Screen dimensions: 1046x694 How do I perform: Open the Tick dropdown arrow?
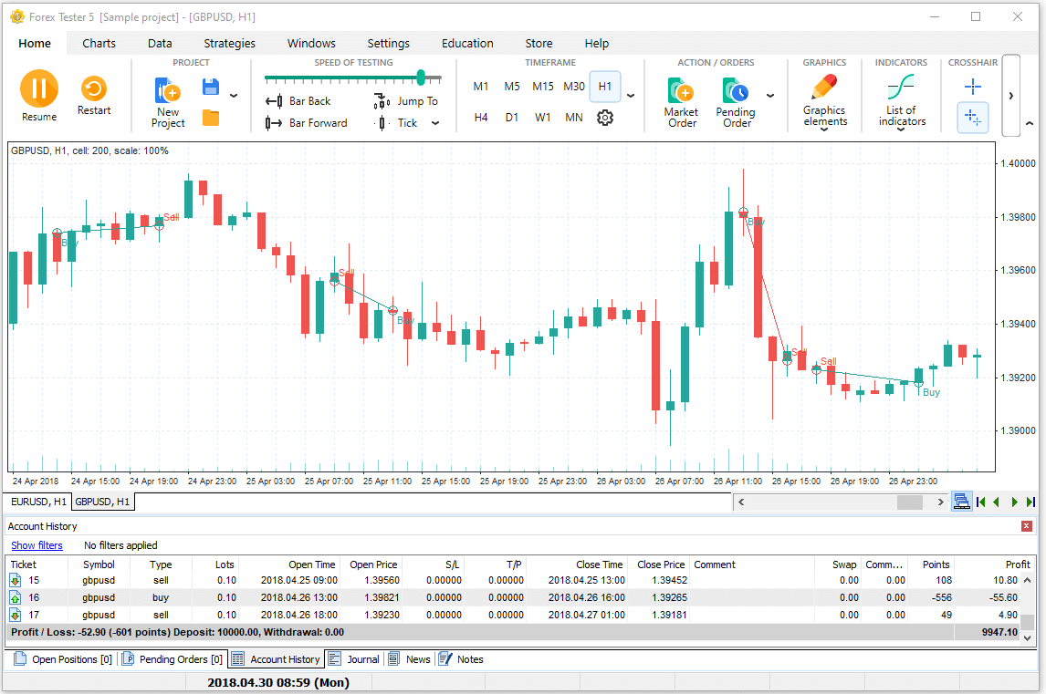(435, 123)
